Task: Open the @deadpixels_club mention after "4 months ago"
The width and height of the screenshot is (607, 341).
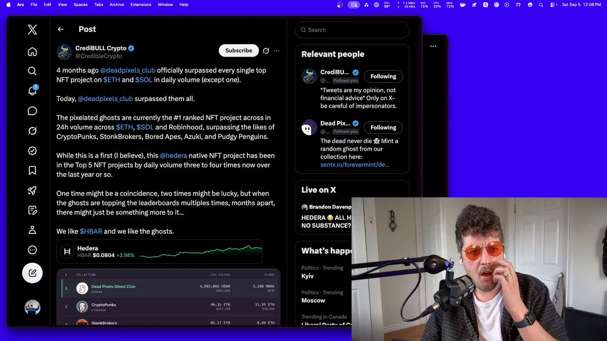Action: [127, 70]
